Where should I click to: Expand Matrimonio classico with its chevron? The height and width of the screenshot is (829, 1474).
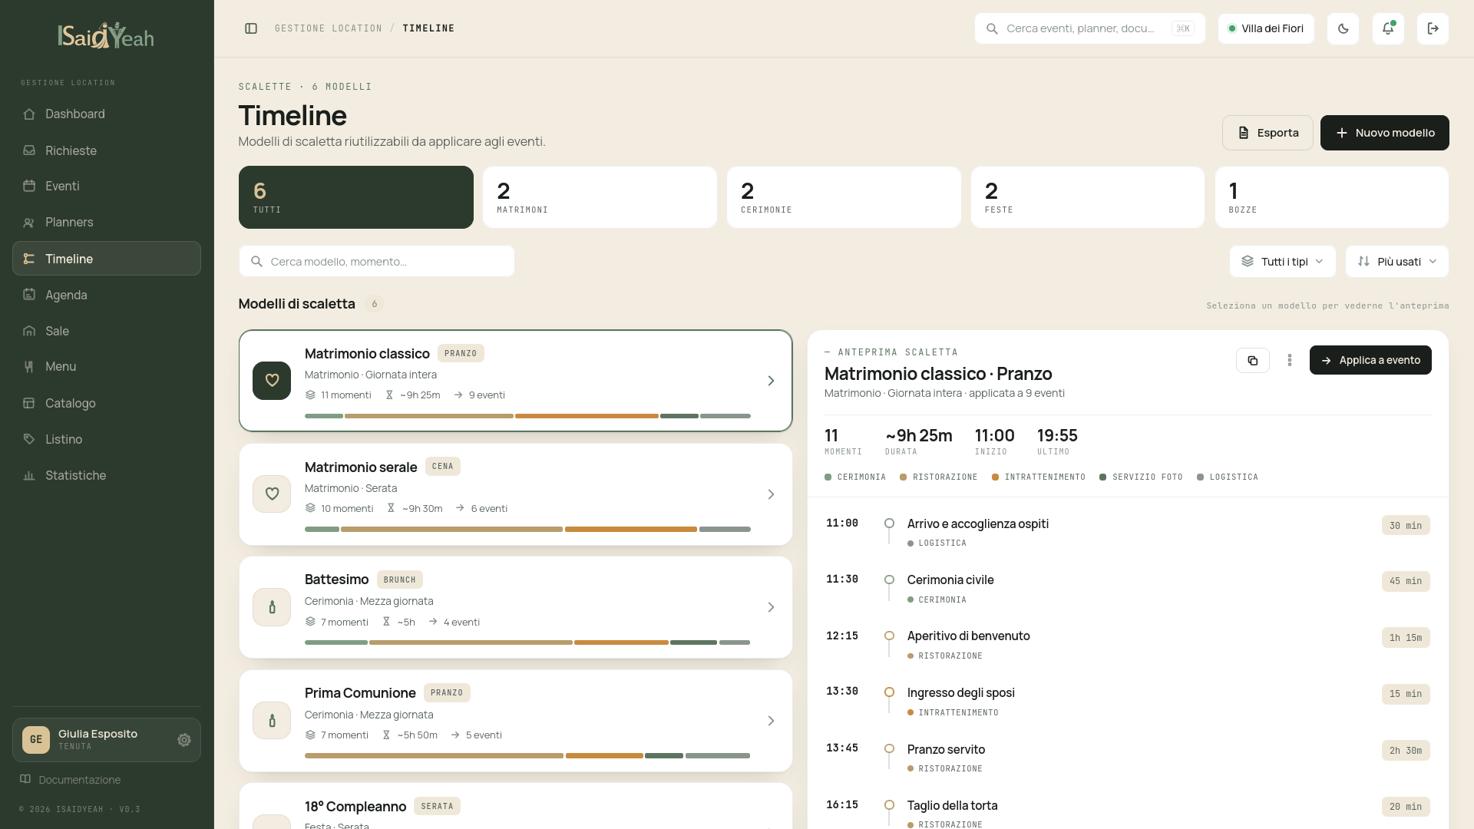771,381
